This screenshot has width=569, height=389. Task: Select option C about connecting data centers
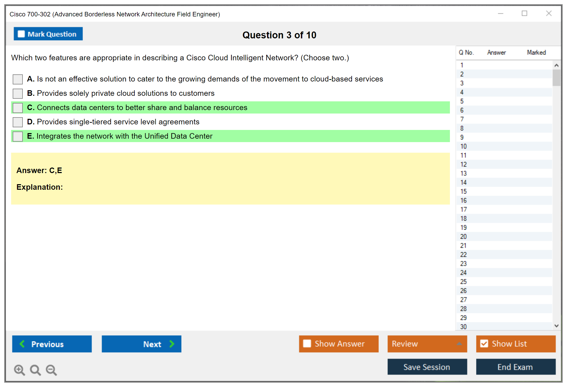pos(18,108)
